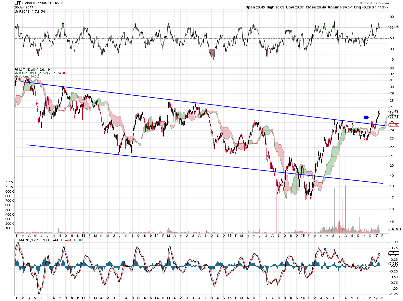
Task: Click the RSI 72.54 value tag
Action: pyautogui.click(x=394, y=26)
